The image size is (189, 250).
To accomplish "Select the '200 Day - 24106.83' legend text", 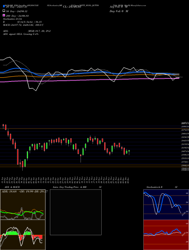I will [x=17, y=16].
